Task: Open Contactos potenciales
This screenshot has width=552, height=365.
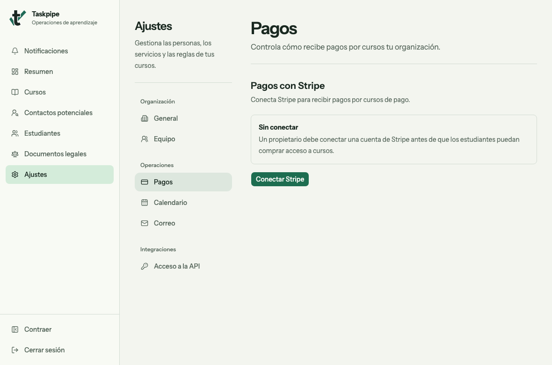Action: point(59,113)
